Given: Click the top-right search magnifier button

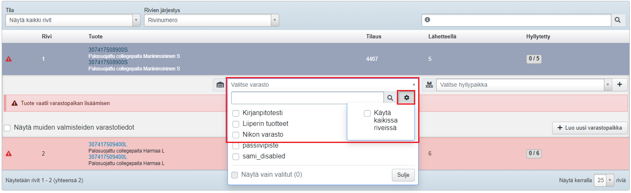Looking at the screenshot, I should coord(618,20).
